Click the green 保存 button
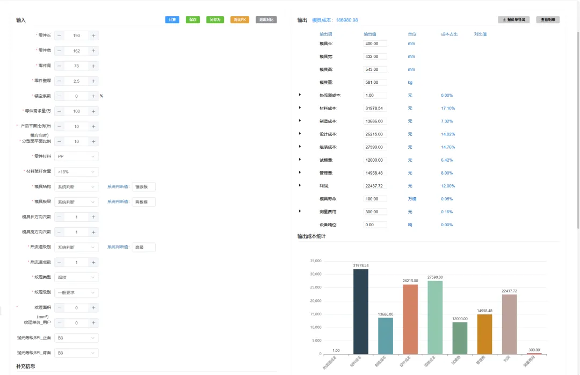 coord(193,20)
